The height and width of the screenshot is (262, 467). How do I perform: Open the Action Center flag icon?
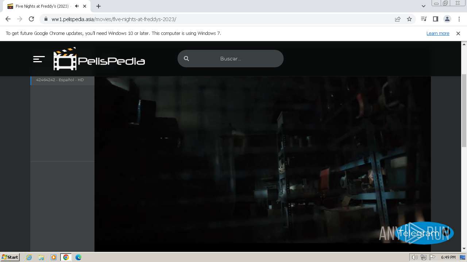point(432,257)
